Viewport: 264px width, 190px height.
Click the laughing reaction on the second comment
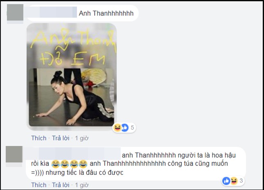click(x=234, y=181)
